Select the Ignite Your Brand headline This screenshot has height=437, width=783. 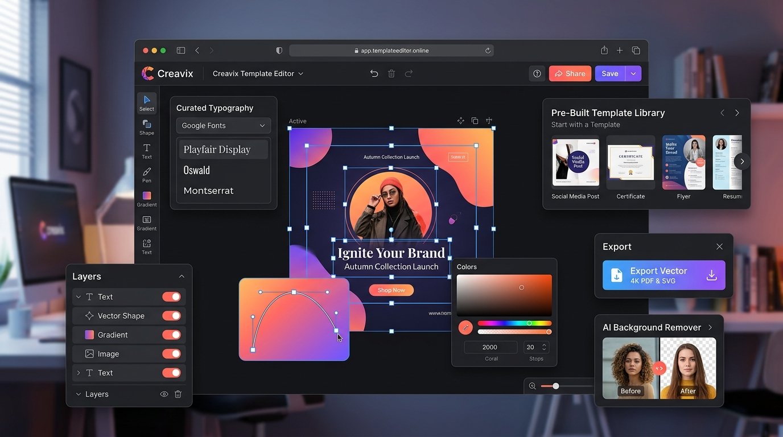tap(391, 253)
